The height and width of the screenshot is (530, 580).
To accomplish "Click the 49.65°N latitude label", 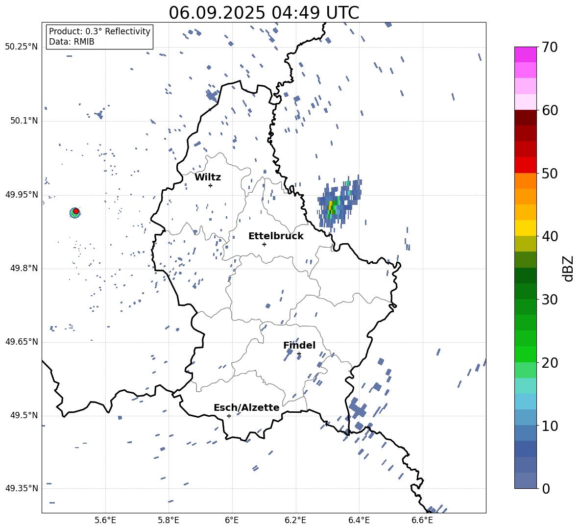I will (22, 342).
